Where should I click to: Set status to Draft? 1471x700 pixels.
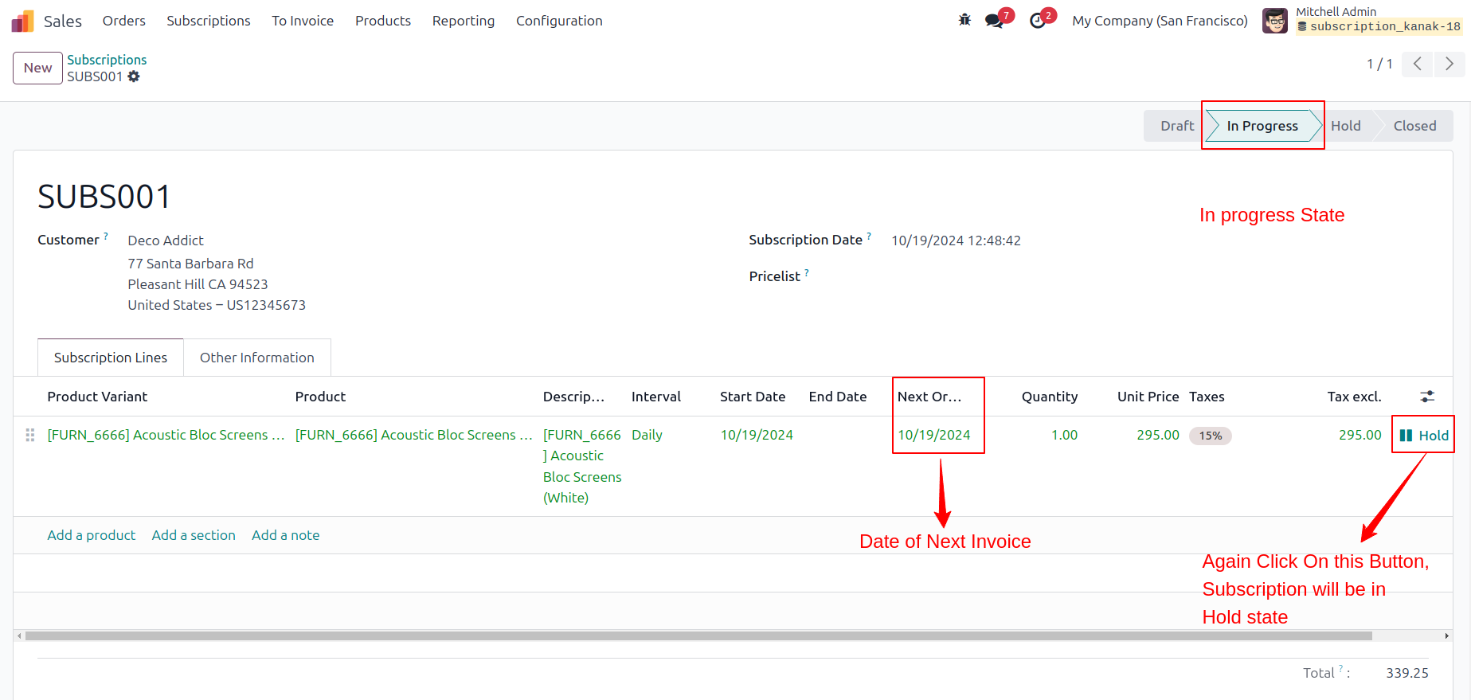pos(1176,126)
